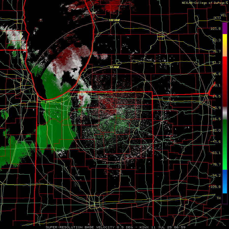229x229 pixels.
Task: Click the 107.8 scale value
Action: click(216, 28)
